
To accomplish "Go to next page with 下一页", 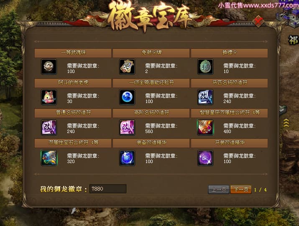I will [x=241, y=189].
